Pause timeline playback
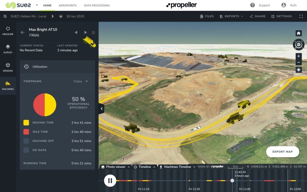 pyautogui.click(x=110, y=181)
